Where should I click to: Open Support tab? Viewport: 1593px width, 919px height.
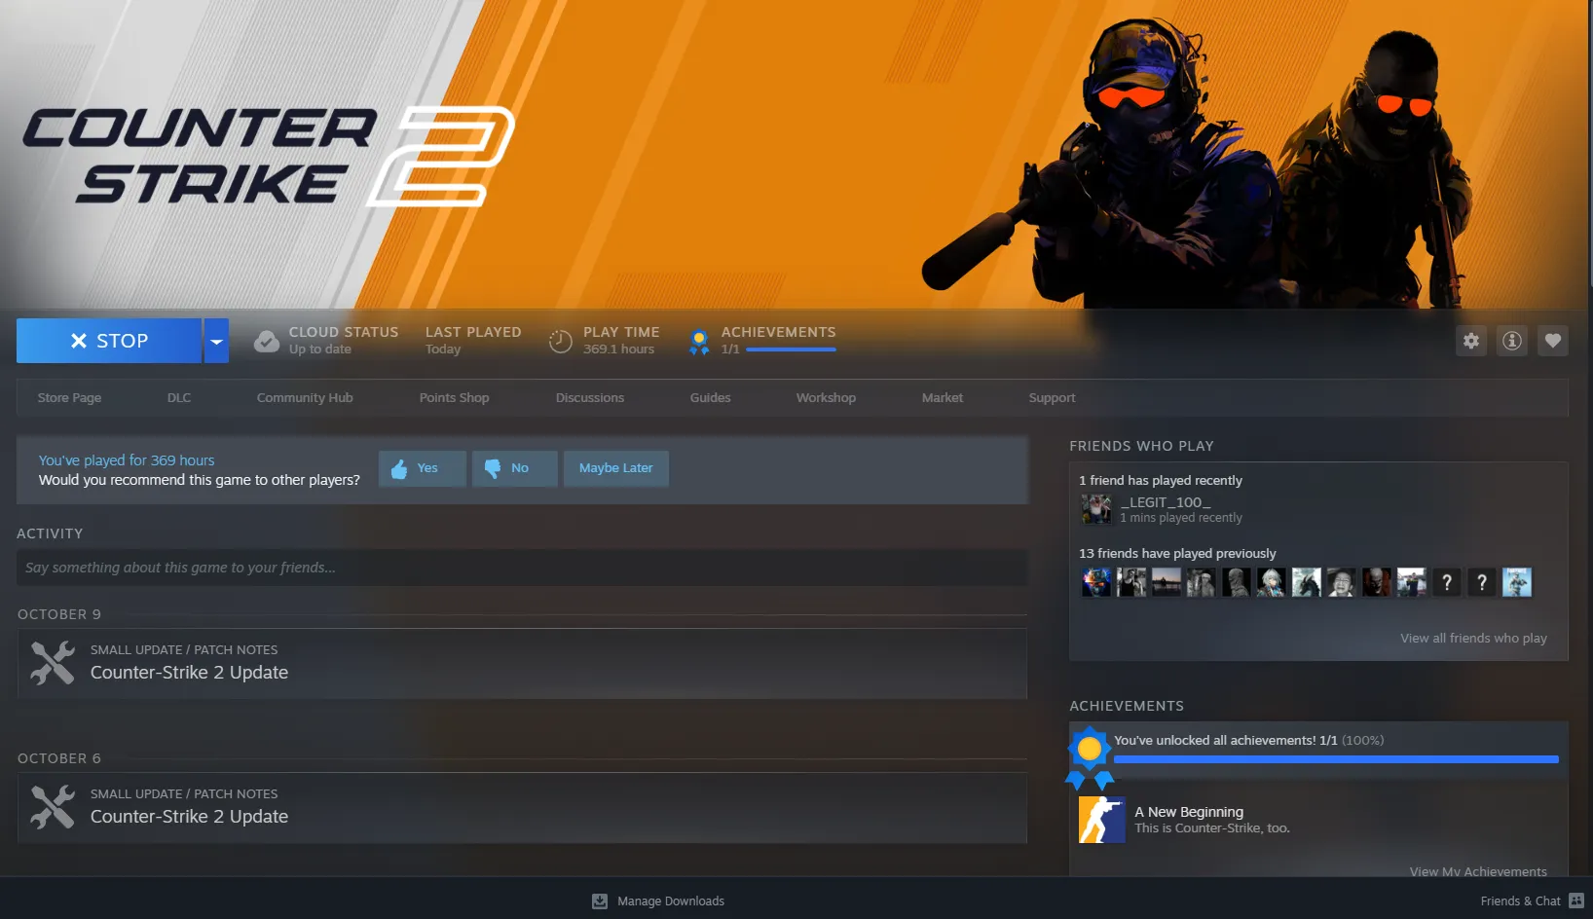1052,398
